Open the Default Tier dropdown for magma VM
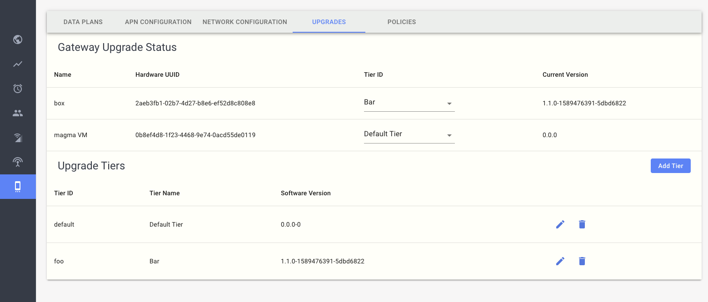The width and height of the screenshot is (708, 302). click(409, 134)
